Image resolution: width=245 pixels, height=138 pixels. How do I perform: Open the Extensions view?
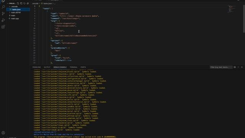click(x=3, y=27)
